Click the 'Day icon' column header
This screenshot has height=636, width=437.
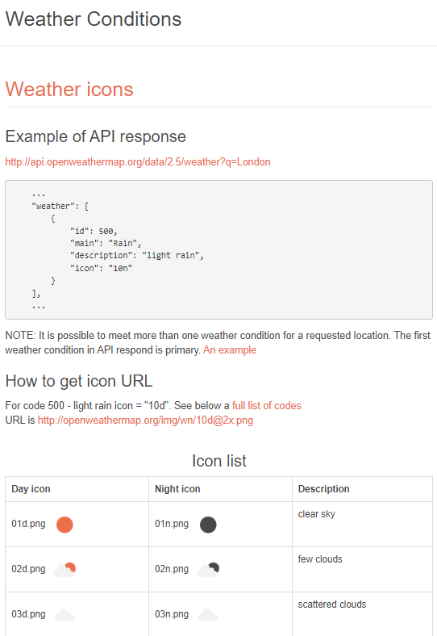31,489
